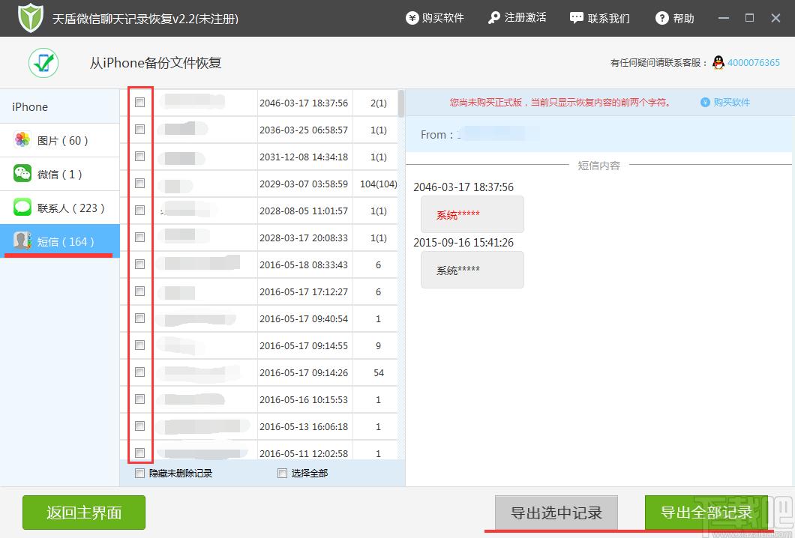795x538 pixels.
Task: Click the 导出全部记录 button
Action: [706, 513]
